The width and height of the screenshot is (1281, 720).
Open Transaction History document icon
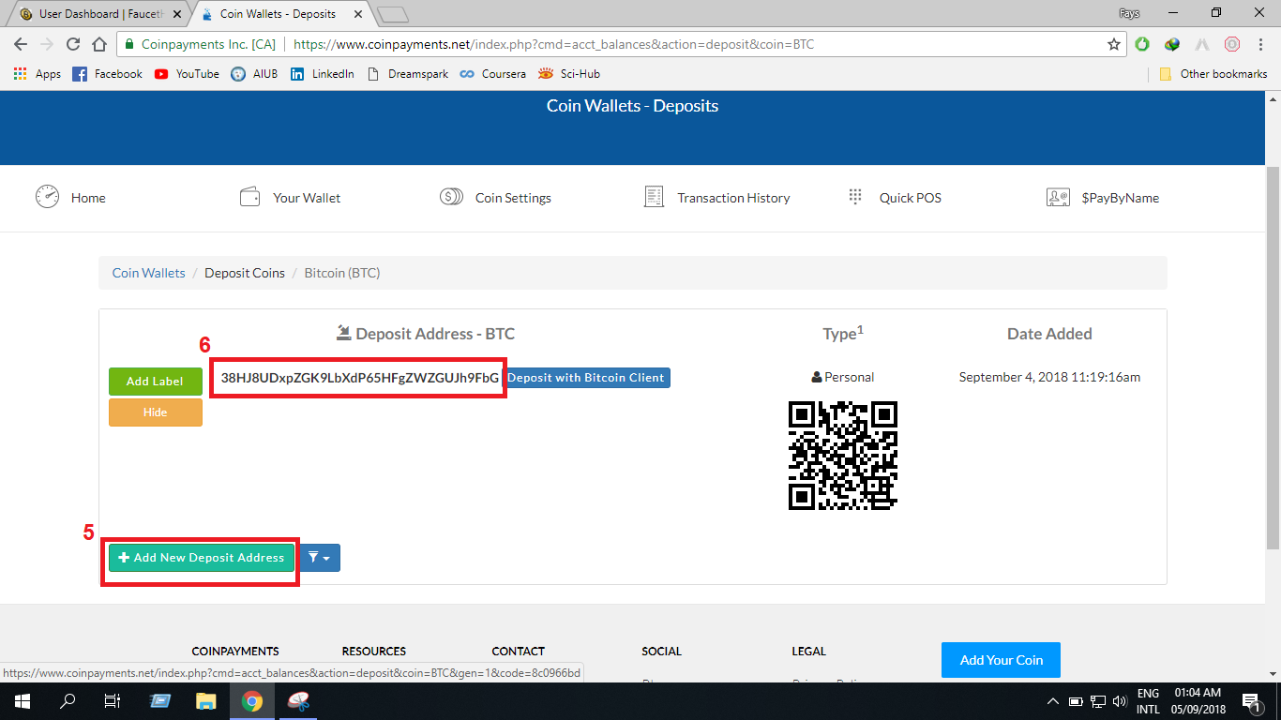tap(654, 197)
